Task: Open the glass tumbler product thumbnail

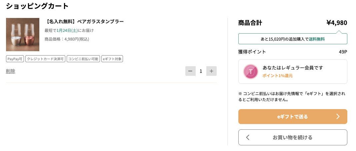Action: (23, 35)
